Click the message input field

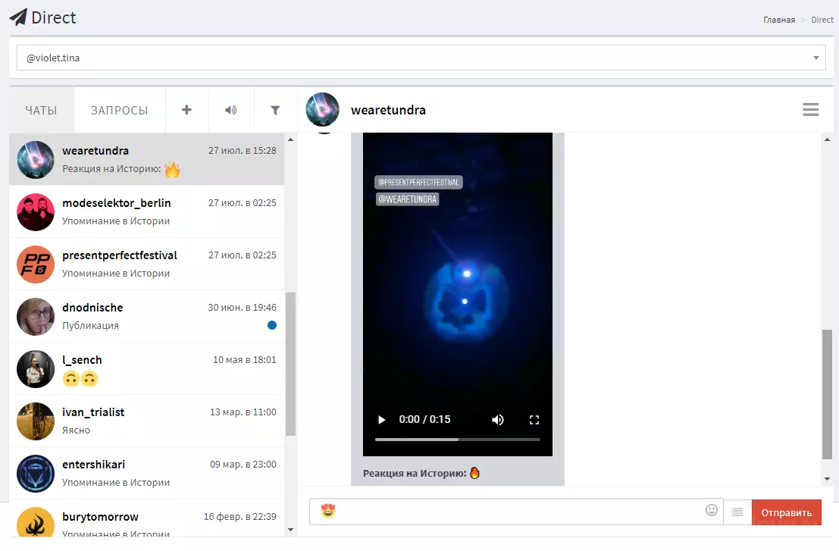[x=516, y=512]
